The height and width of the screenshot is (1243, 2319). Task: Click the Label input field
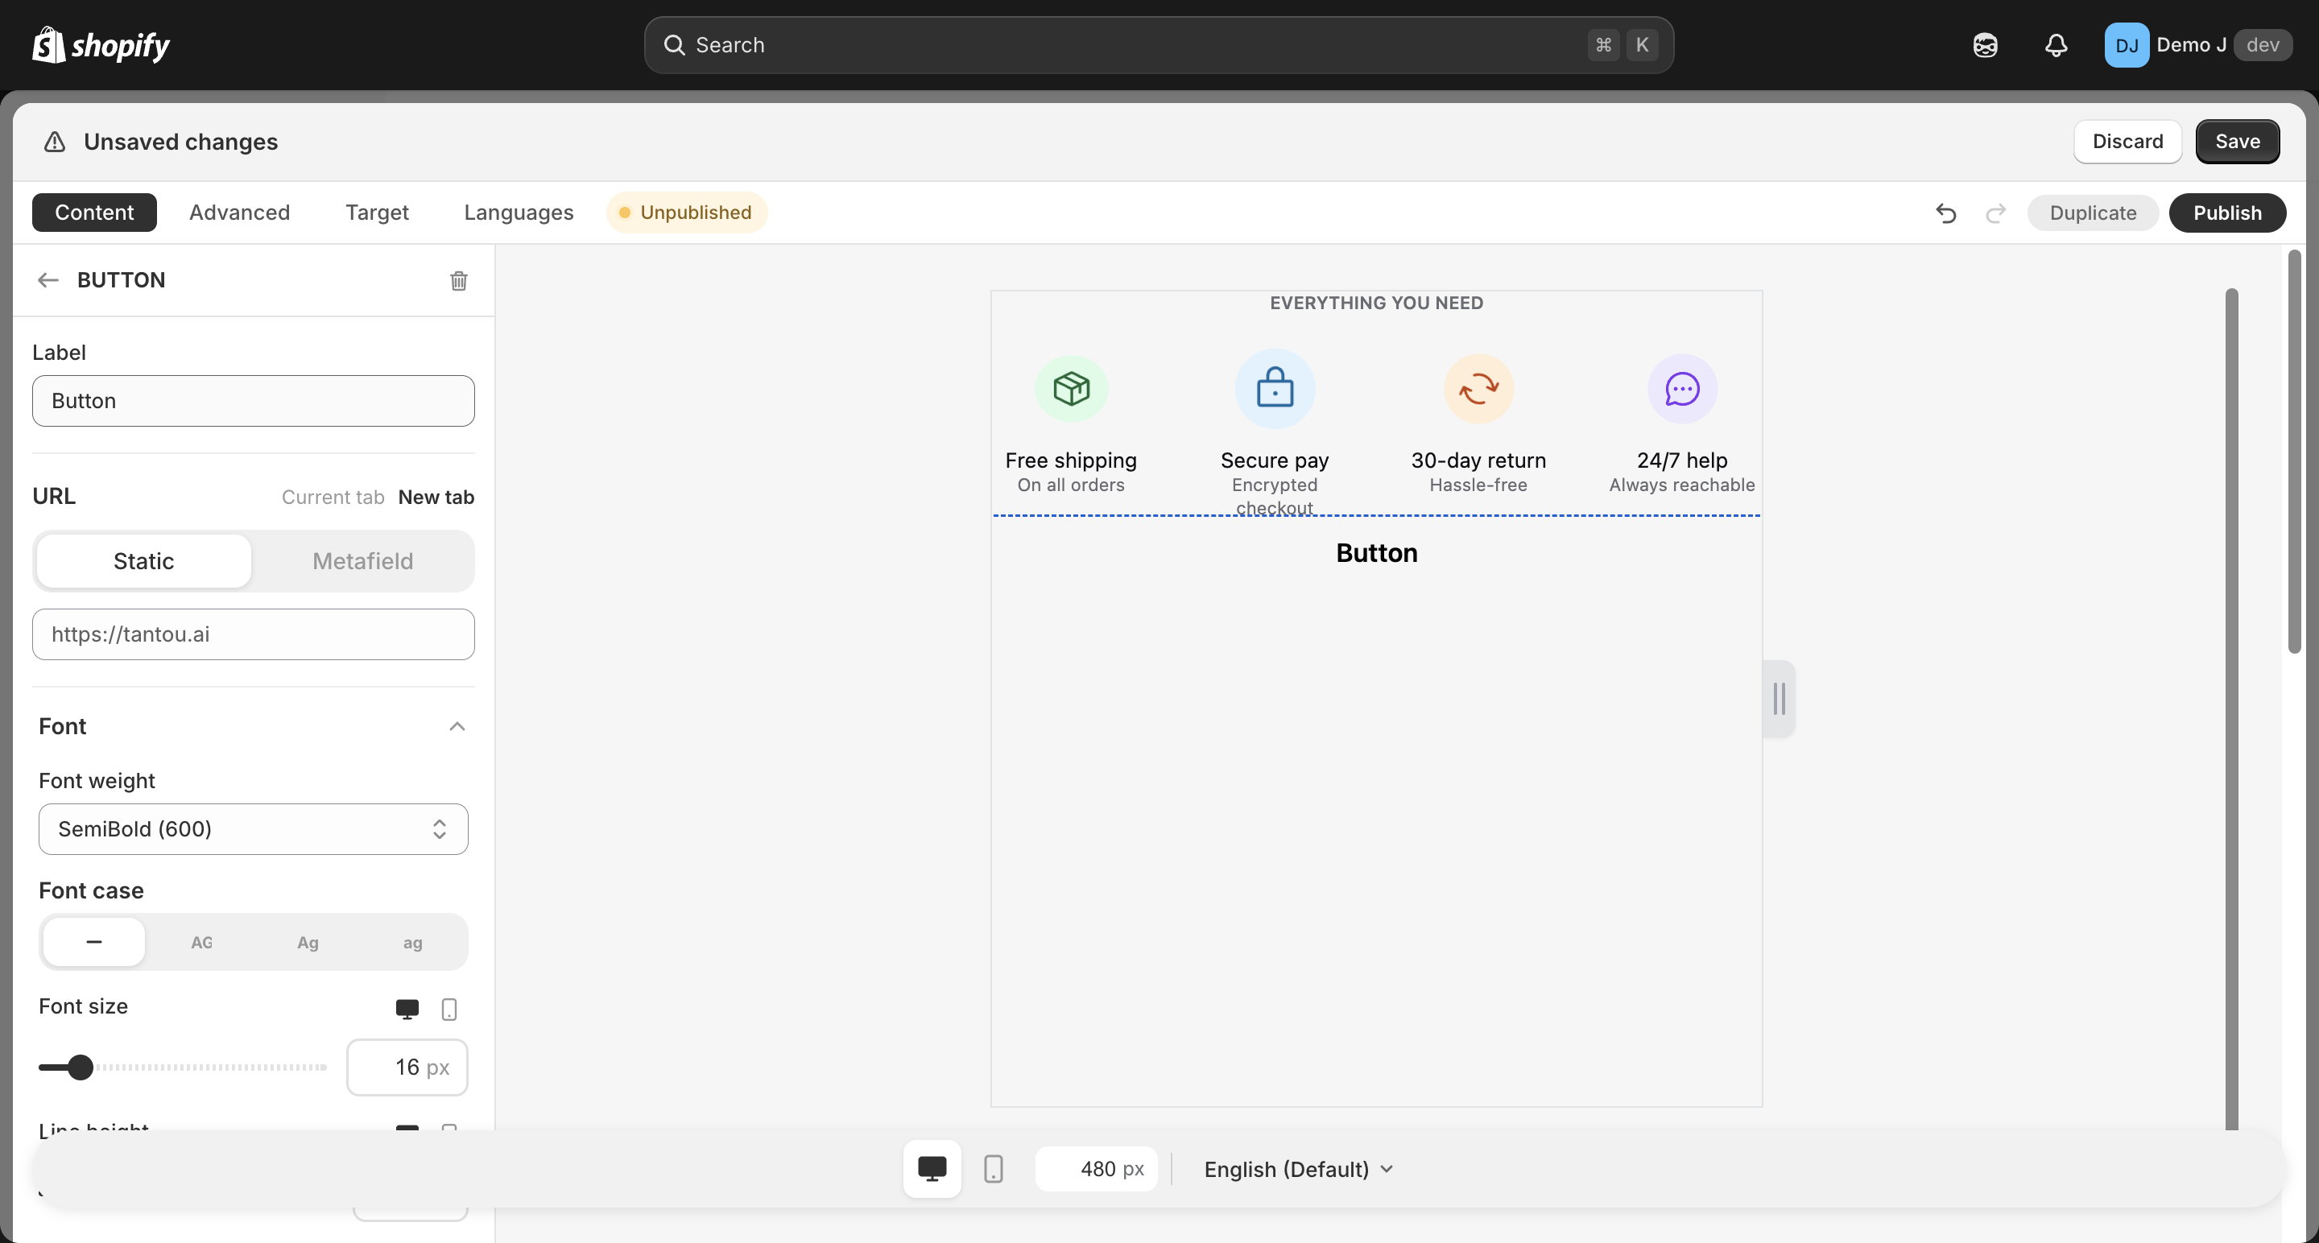[x=253, y=401]
